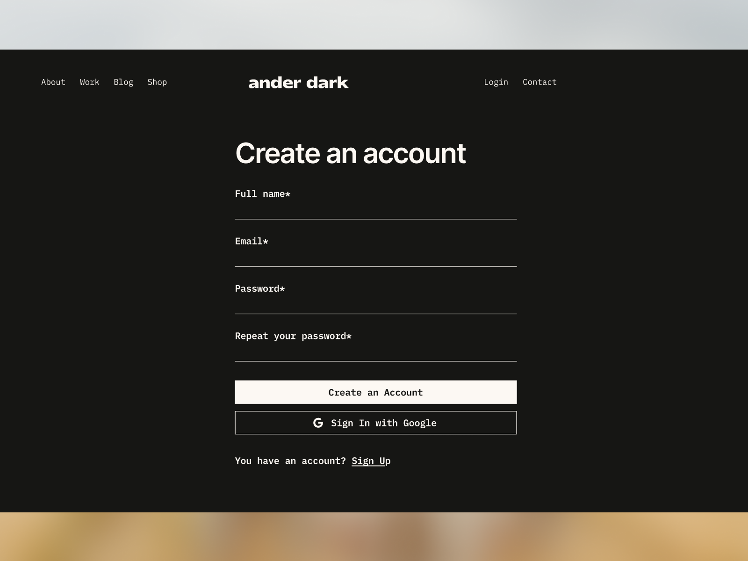
Task: Click the Create an account heading
Action: [x=351, y=153]
